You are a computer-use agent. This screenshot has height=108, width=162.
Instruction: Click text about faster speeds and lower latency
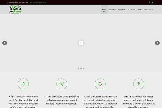[x=139, y=102]
